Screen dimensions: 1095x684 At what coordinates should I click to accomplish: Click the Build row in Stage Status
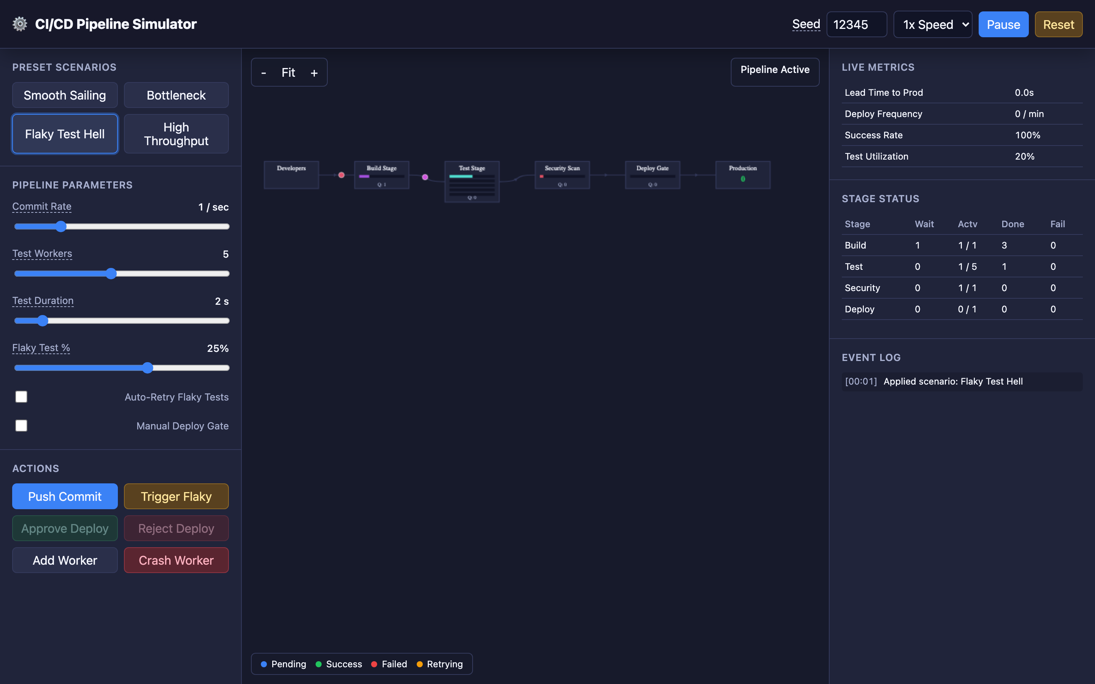click(x=962, y=245)
